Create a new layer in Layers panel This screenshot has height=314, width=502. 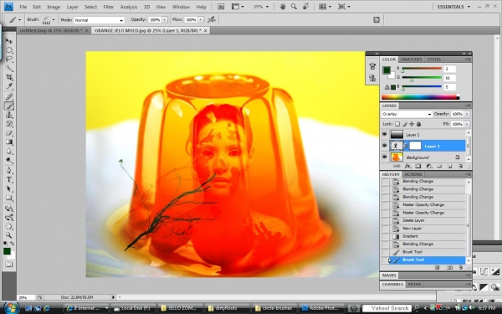450,166
